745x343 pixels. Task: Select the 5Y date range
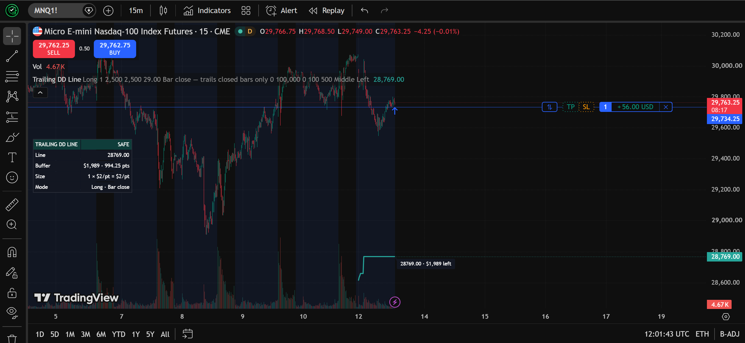150,334
